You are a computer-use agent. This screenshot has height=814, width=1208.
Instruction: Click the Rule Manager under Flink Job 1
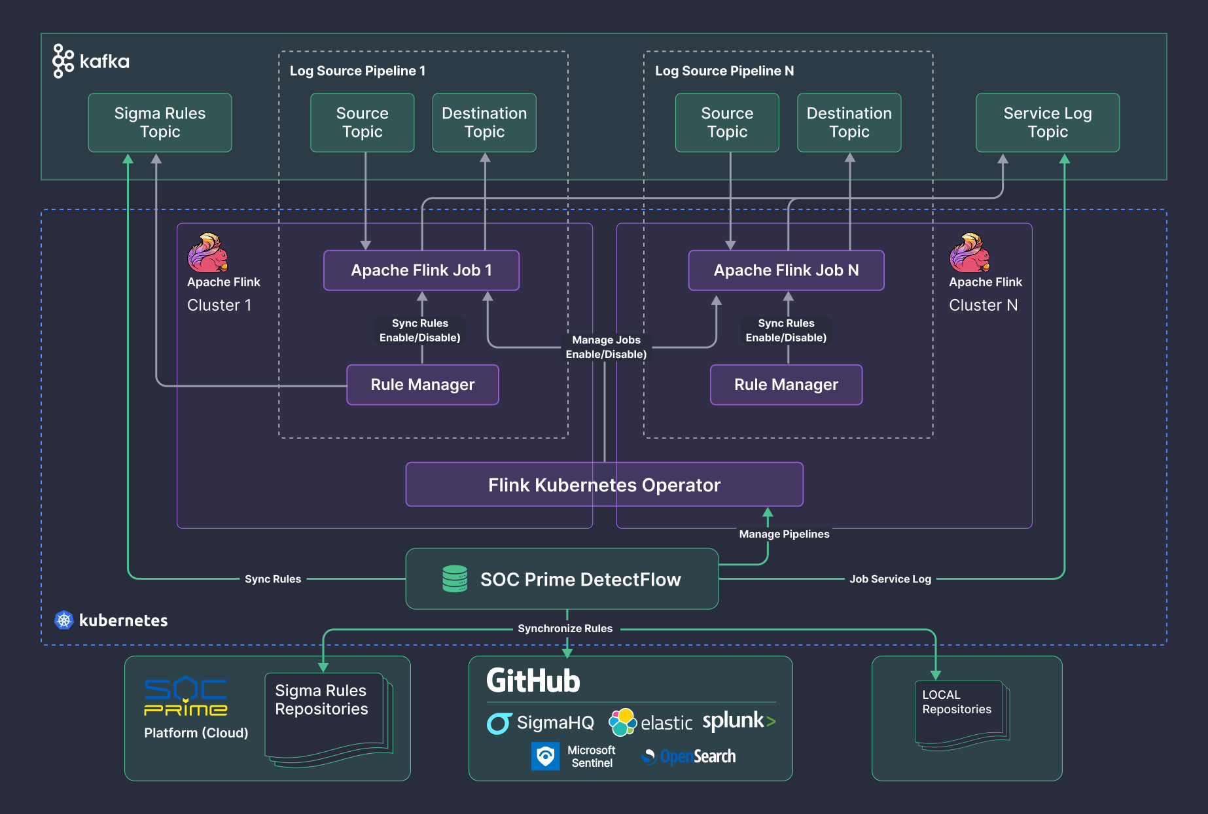(423, 385)
